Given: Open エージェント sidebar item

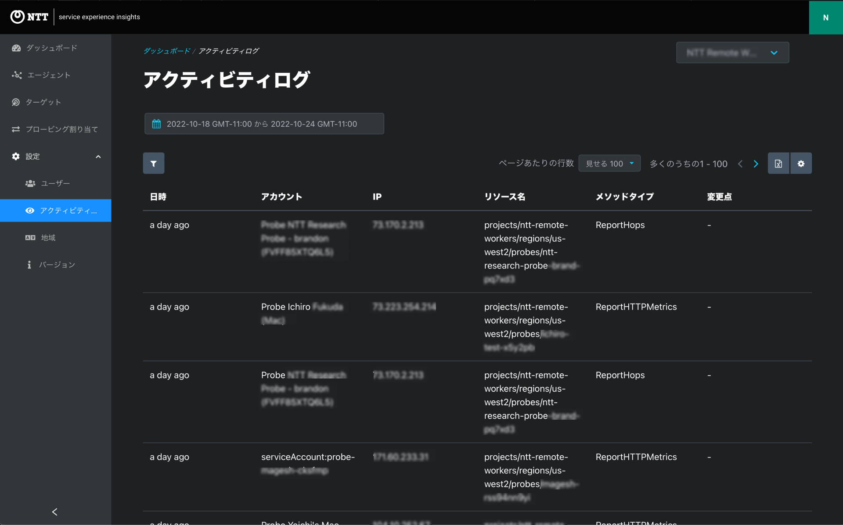Looking at the screenshot, I should coord(56,75).
